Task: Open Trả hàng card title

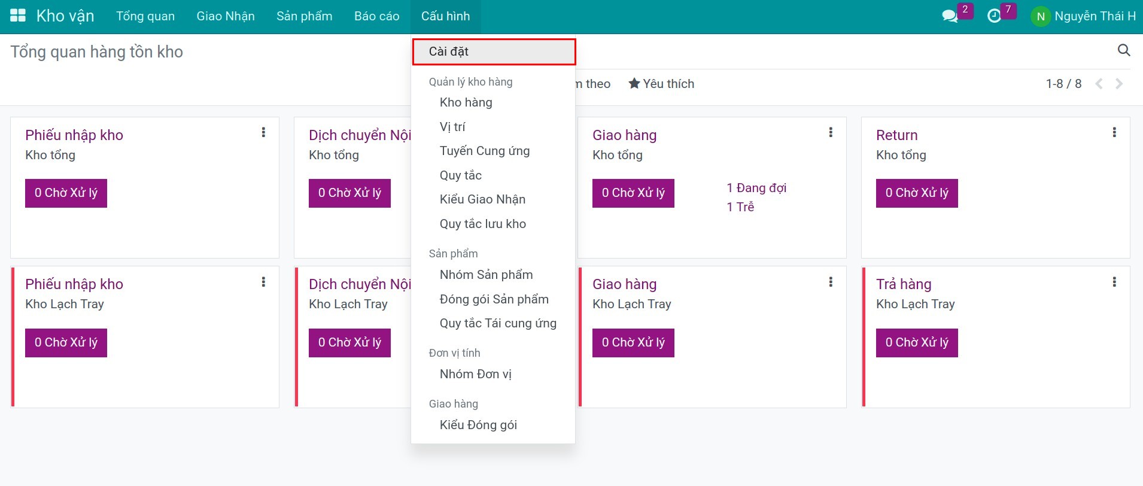Action: (904, 284)
